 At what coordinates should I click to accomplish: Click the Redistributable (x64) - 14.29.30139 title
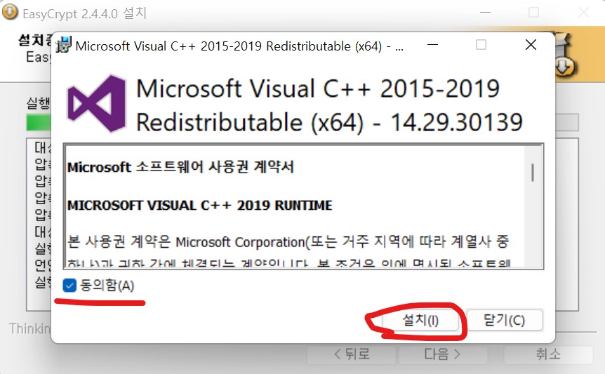[x=329, y=123]
